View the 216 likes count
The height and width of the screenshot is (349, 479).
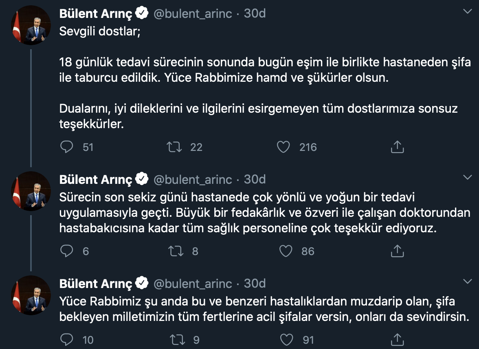tap(308, 147)
